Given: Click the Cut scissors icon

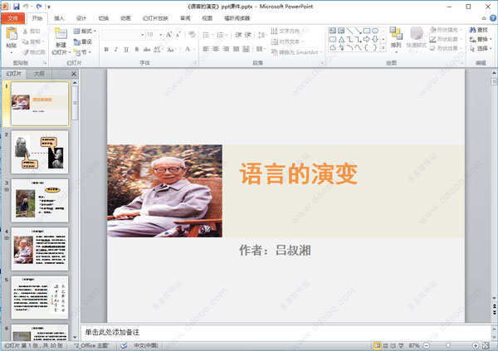Looking at the screenshot, I should click(x=26, y=32).
